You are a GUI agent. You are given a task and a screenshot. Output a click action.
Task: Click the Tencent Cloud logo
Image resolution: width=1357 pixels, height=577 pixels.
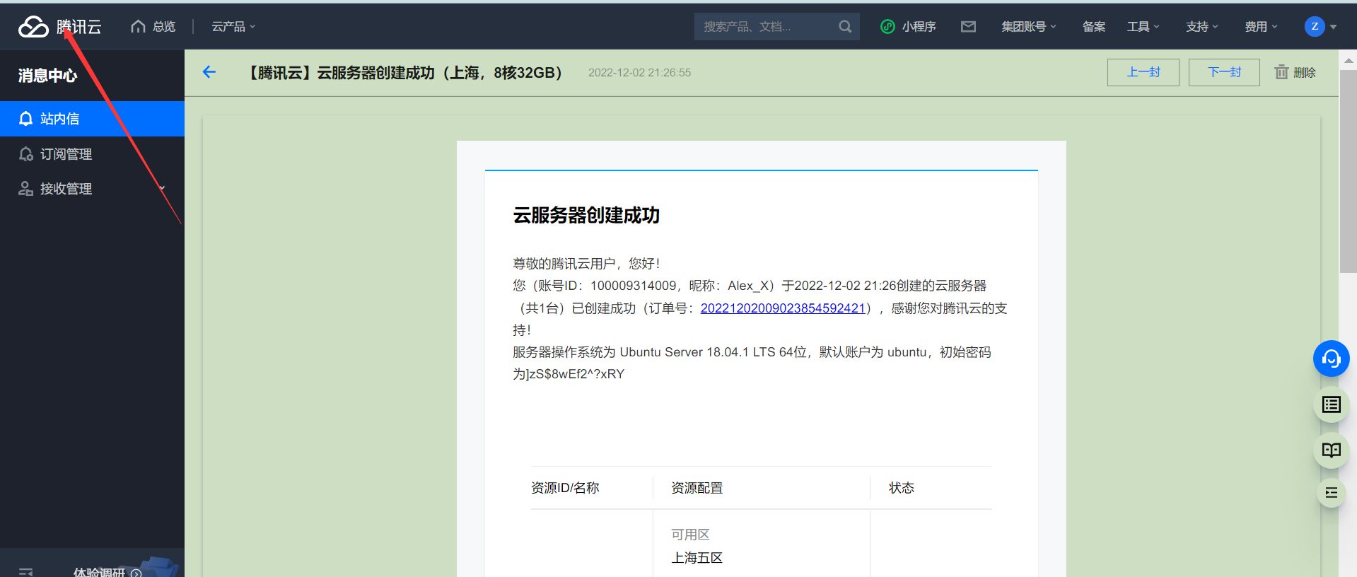coord(60,27)
